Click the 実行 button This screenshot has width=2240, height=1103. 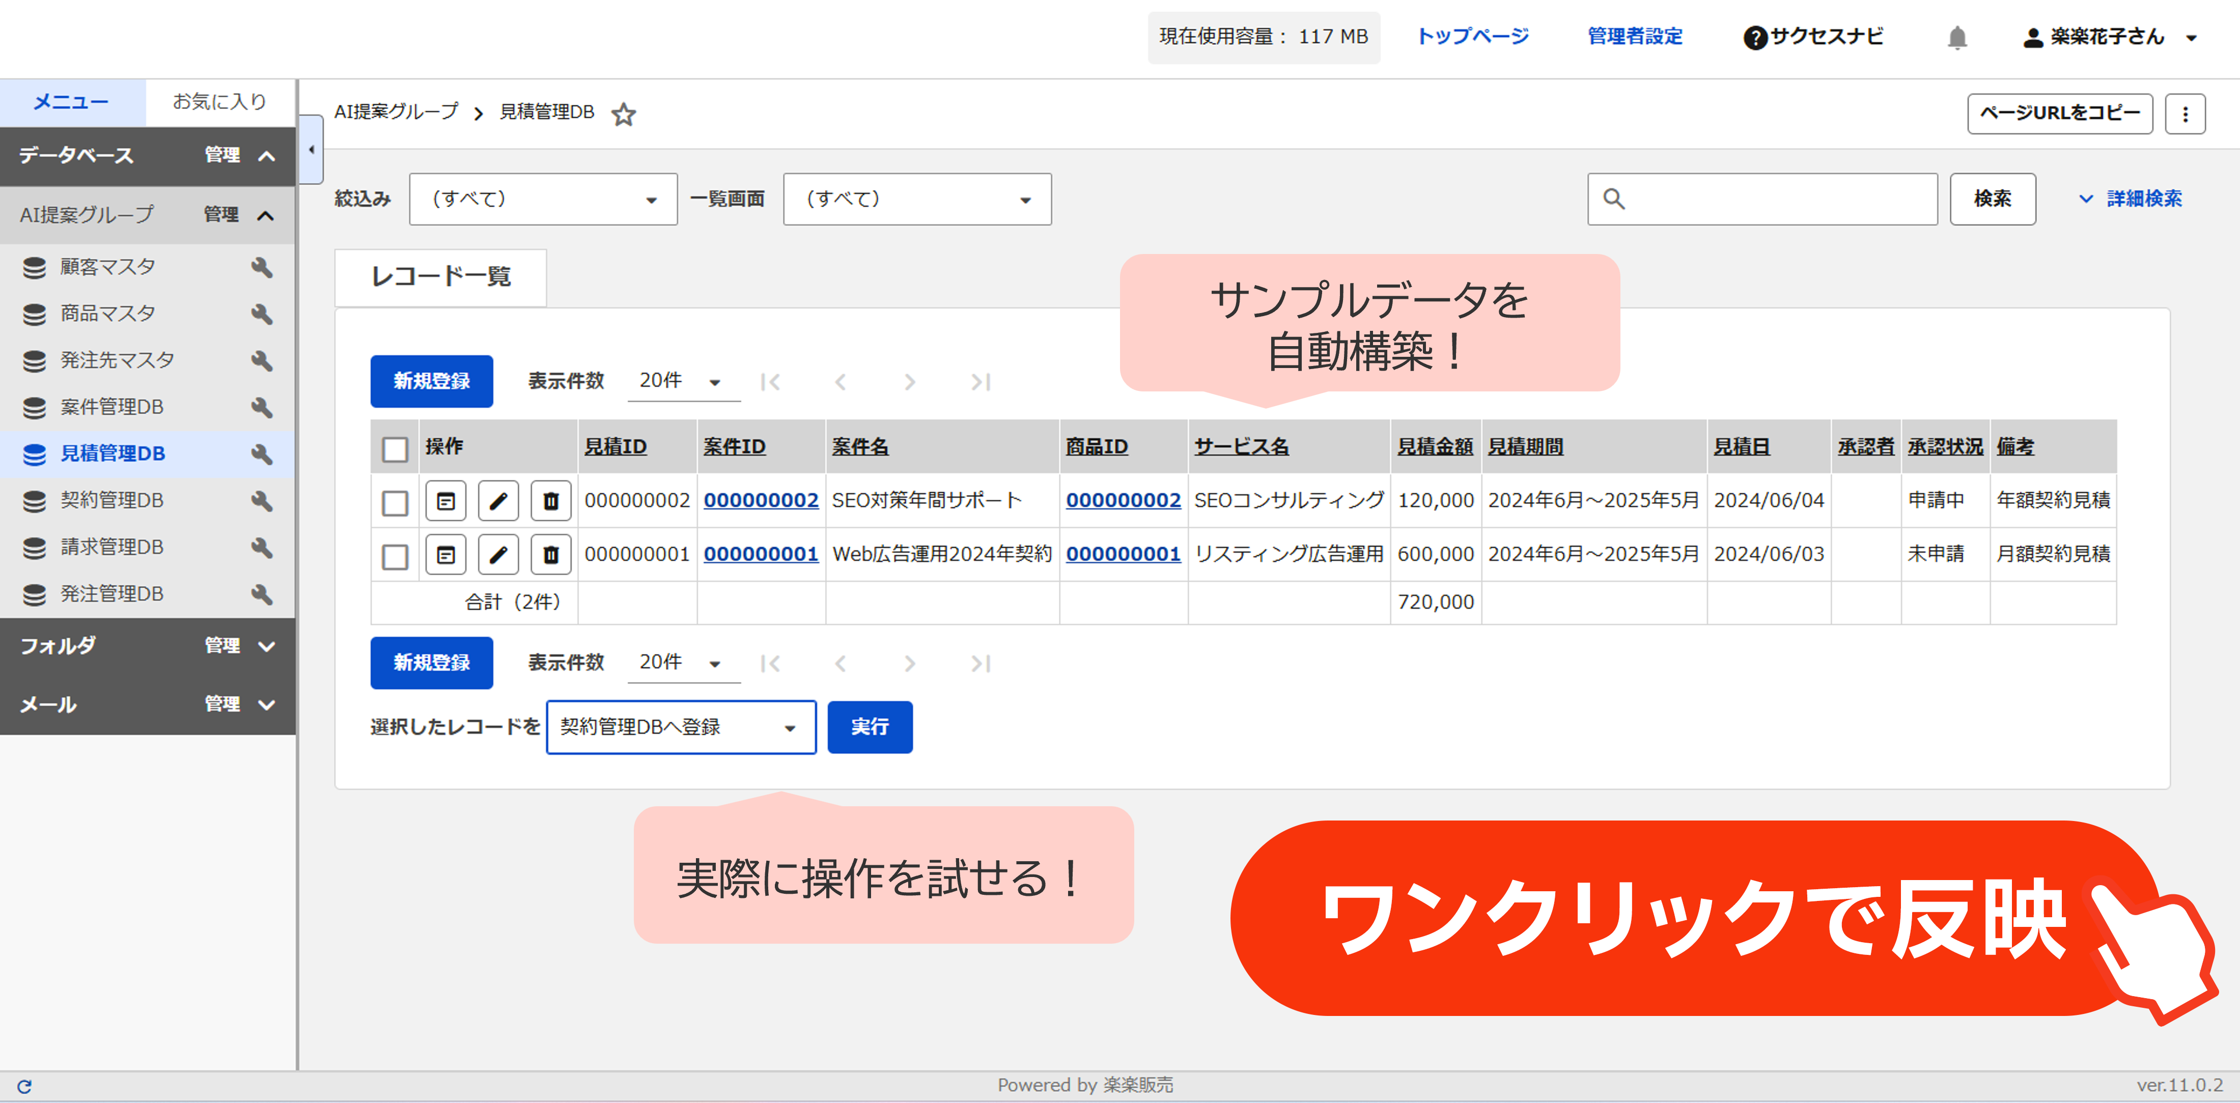(870, 727)
